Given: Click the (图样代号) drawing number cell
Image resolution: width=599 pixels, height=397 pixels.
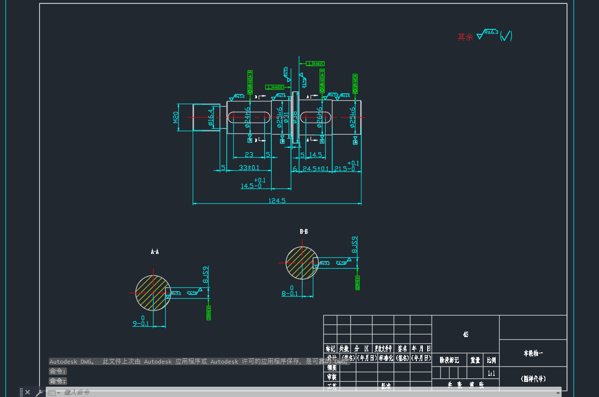Looking at the screenshot, I should 533,379.
